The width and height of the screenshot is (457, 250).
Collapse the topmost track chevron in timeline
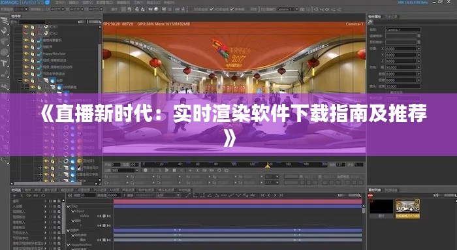pyautogui.click(x=69, y=206)
